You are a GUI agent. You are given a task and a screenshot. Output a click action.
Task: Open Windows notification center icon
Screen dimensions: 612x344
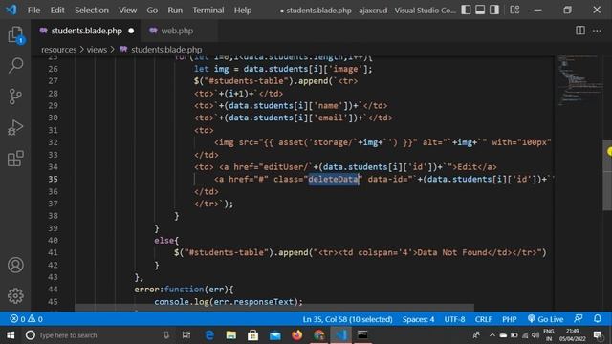tap(598, 335)
